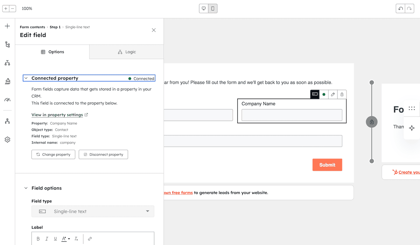Click the green connected status dot on the field

click(x=324, y=94)
